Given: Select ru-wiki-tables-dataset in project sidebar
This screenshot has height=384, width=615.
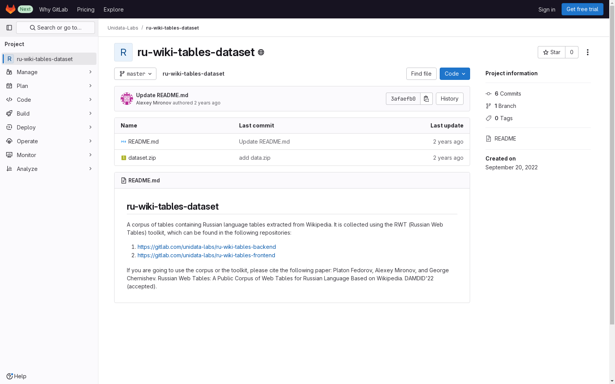Looking at the screenshot, I should coord(49,59).
